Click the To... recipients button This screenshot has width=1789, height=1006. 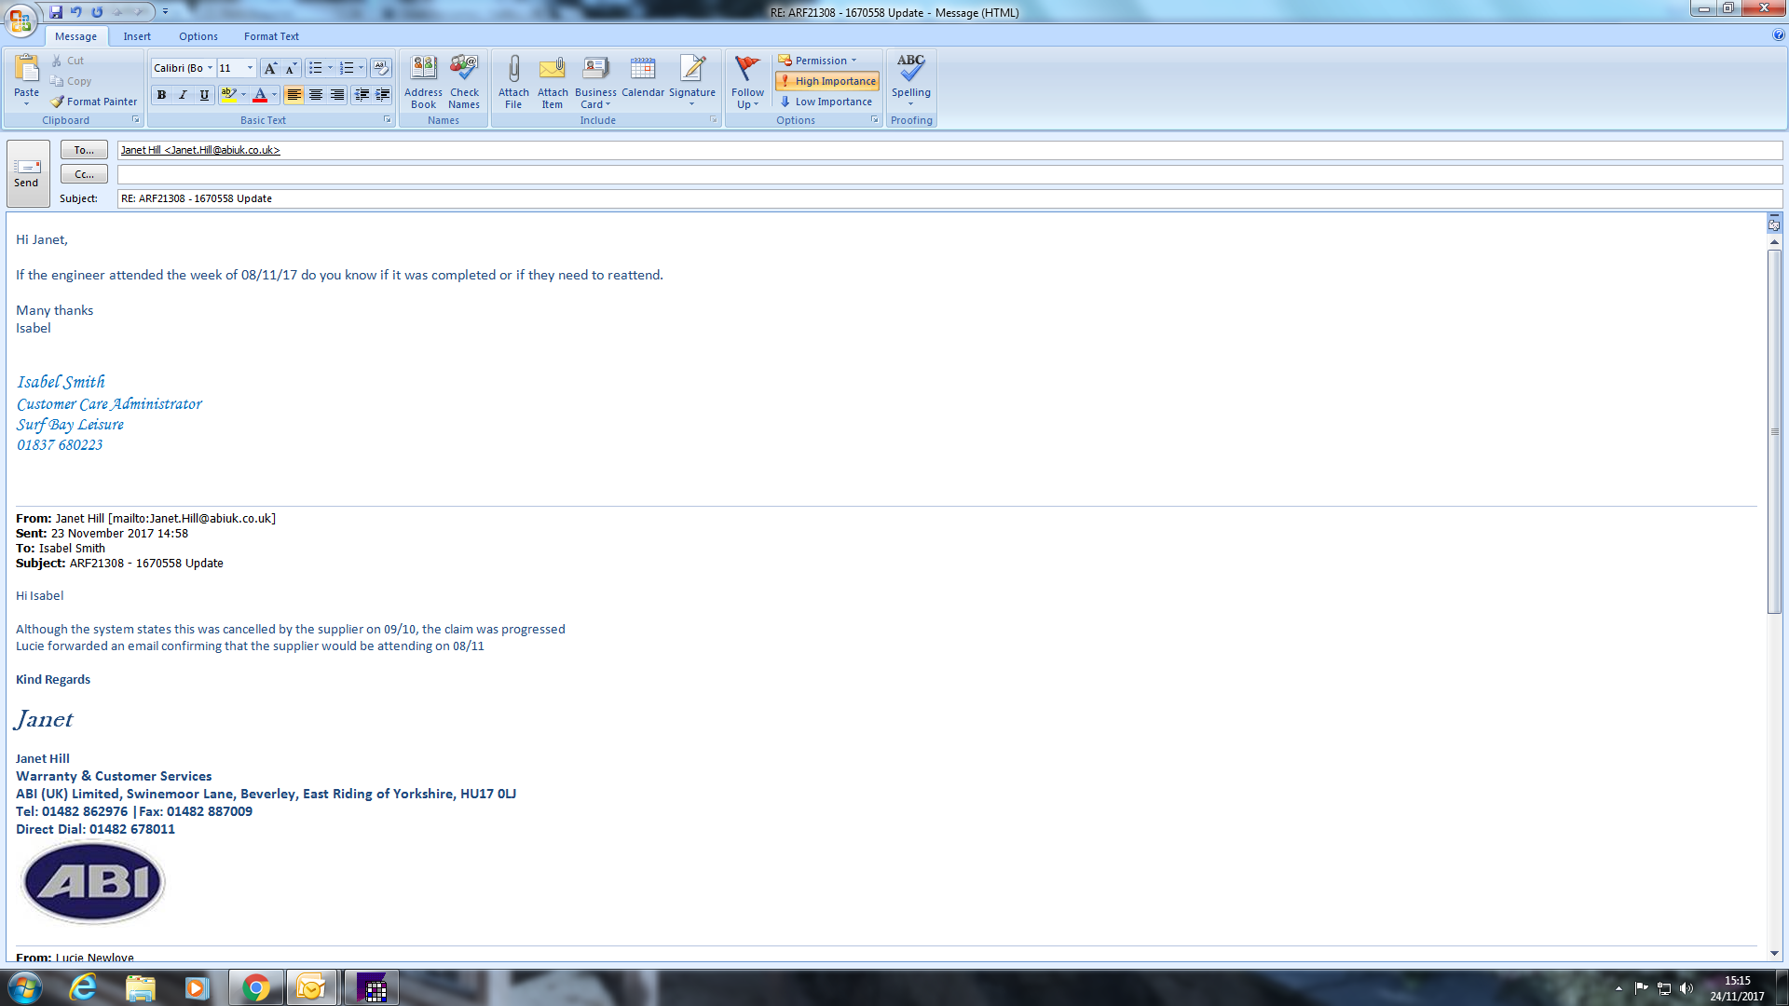[84, 150]
